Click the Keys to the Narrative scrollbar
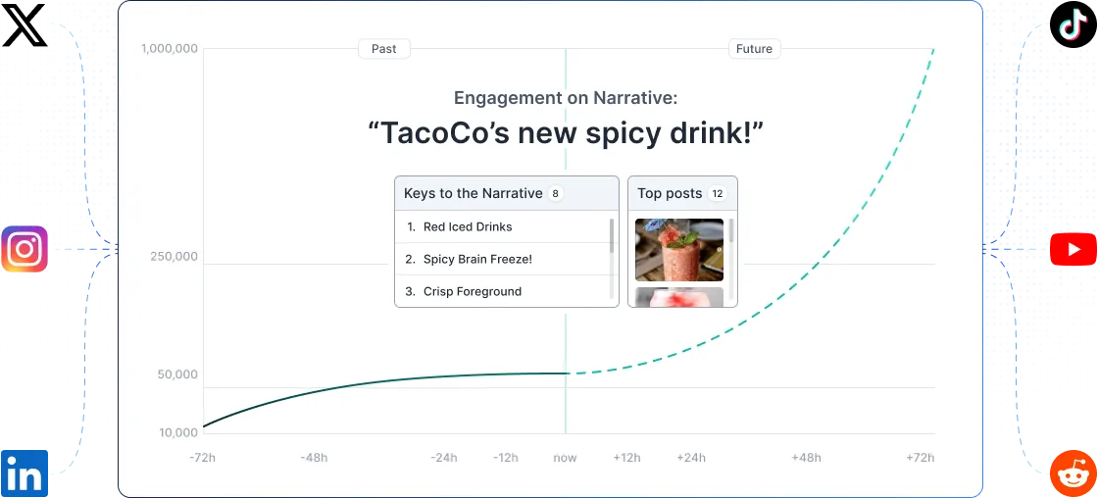The width and height of the screenshot is (1098, 498). 612,236
